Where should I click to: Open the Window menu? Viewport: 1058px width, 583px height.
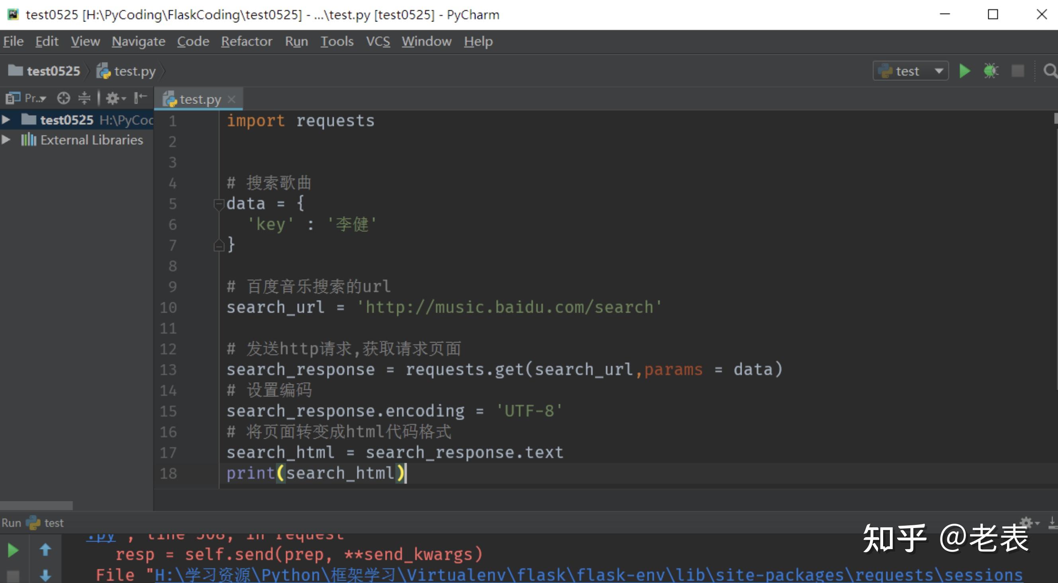[x=426, y=41]
